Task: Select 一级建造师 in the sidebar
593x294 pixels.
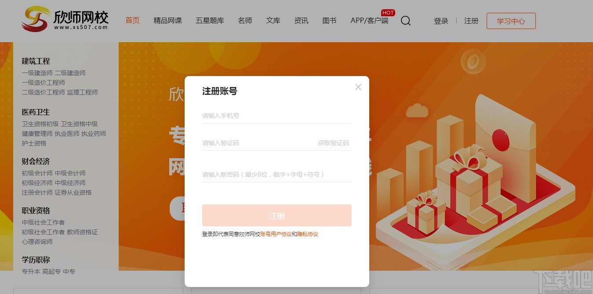Action: (x=38, y=73)
